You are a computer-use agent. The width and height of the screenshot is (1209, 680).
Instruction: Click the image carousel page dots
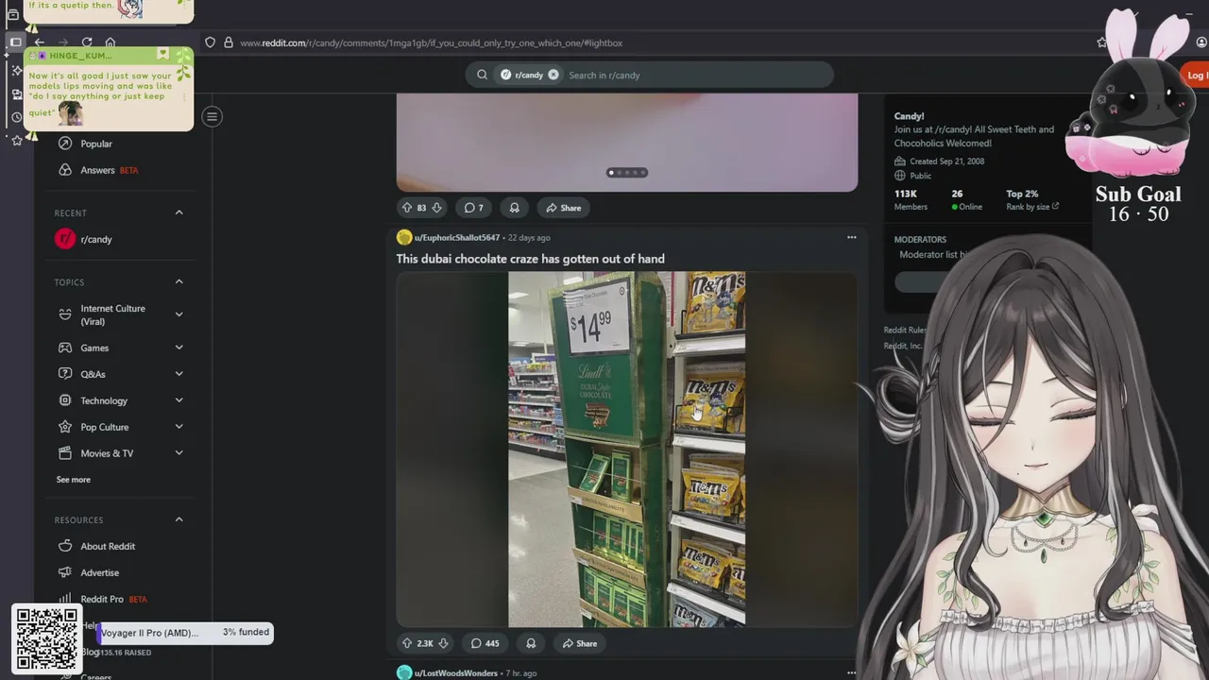pyautogui.click(x=627, y=172)
